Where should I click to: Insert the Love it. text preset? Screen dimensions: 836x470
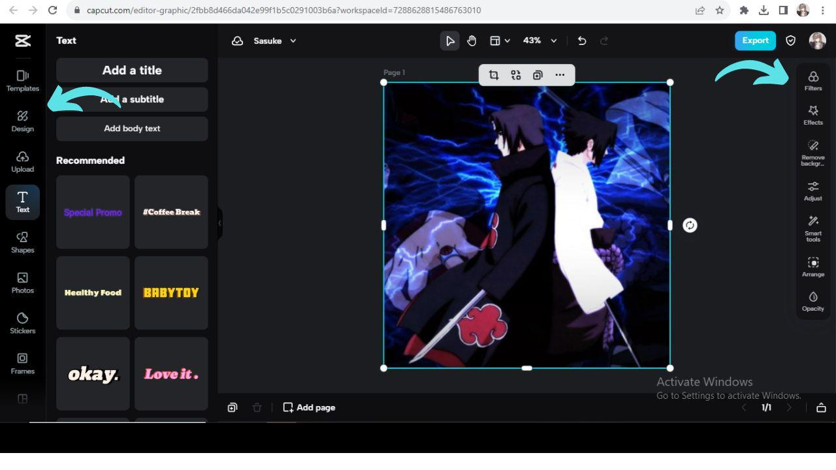pyautogui.click(x=171, y=374)
